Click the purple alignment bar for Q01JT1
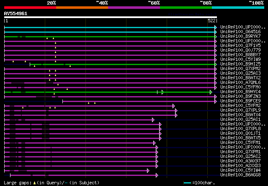The width and height of the screenshot is (268, 186). pos(82,134)
